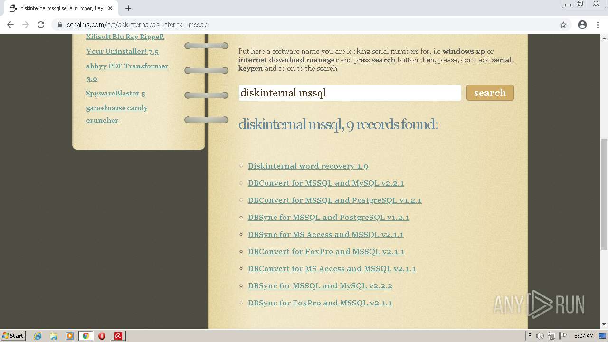Reload the serialms.com page

[41, 25]
